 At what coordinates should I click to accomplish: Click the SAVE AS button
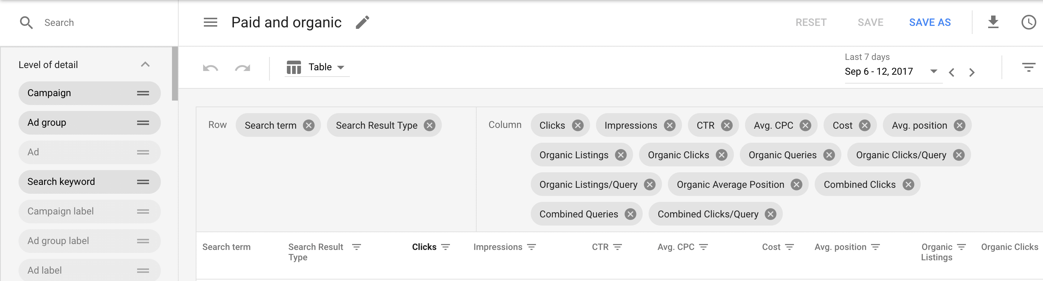click(930, 22)
